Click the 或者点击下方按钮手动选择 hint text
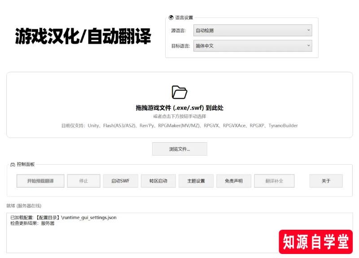 coord(179,116)
